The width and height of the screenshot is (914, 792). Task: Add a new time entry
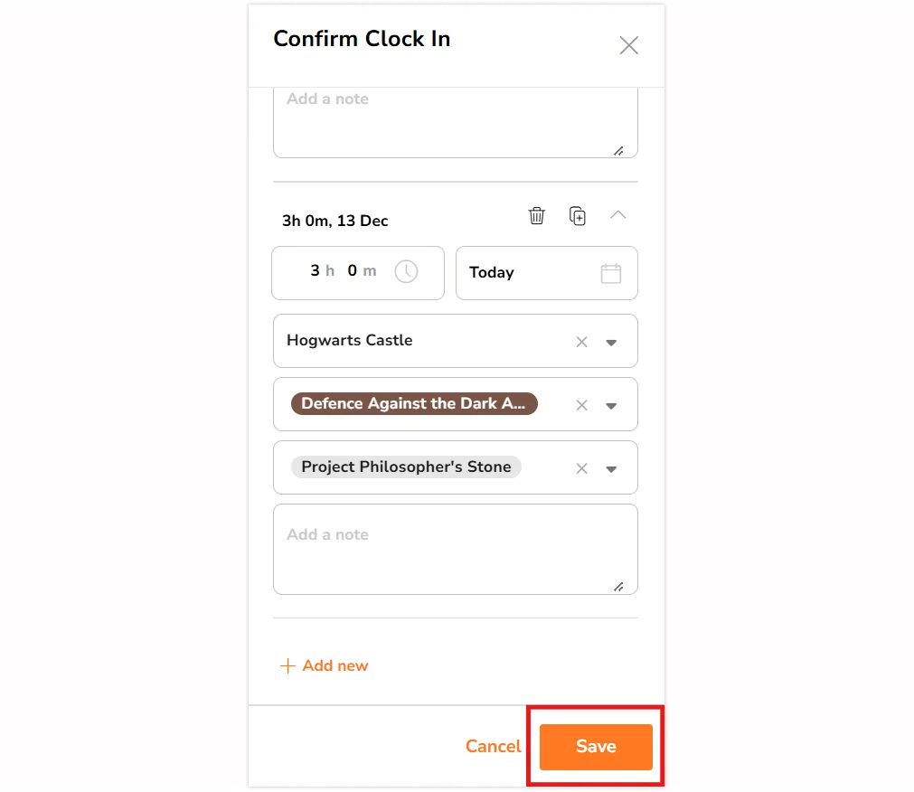click(x=324, y=665)
